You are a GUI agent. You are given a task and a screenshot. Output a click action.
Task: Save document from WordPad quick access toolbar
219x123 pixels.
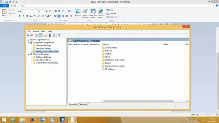tap(7, 2)
